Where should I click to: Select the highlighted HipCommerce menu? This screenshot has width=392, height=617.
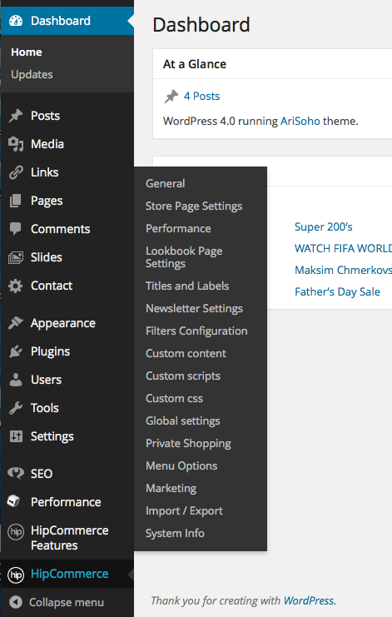coord(67,574)
